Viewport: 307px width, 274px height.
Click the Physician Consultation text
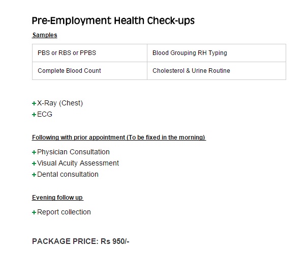73,152
